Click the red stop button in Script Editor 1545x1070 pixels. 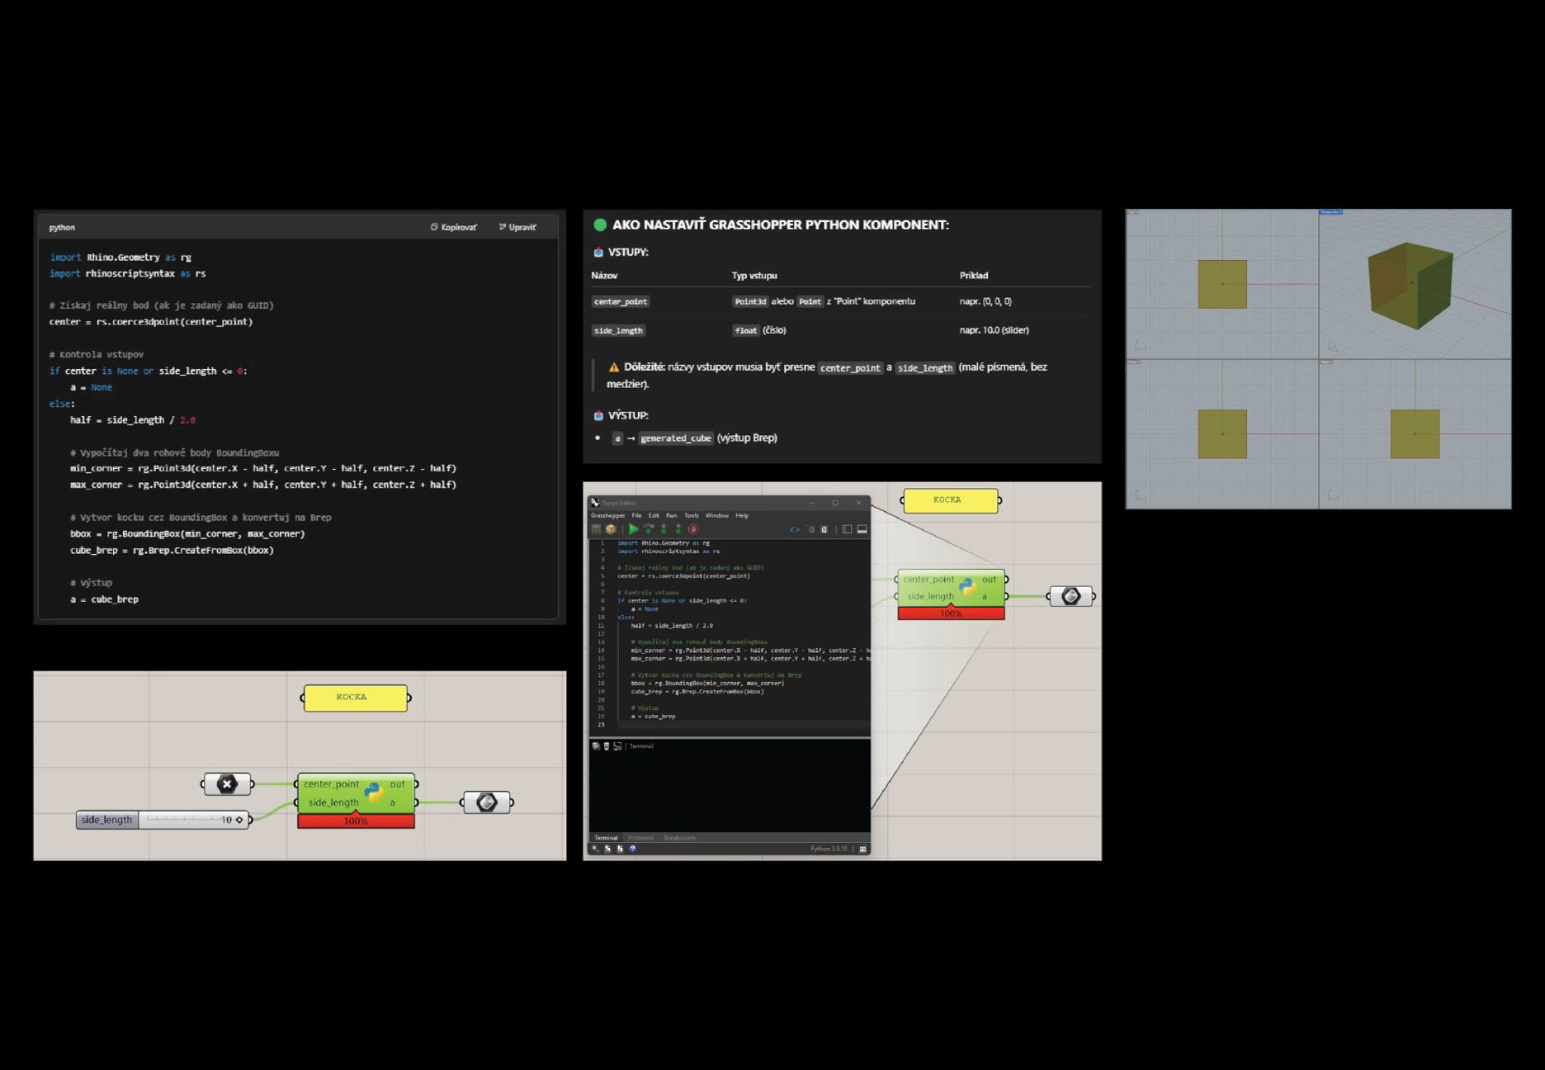pos(693,529)
